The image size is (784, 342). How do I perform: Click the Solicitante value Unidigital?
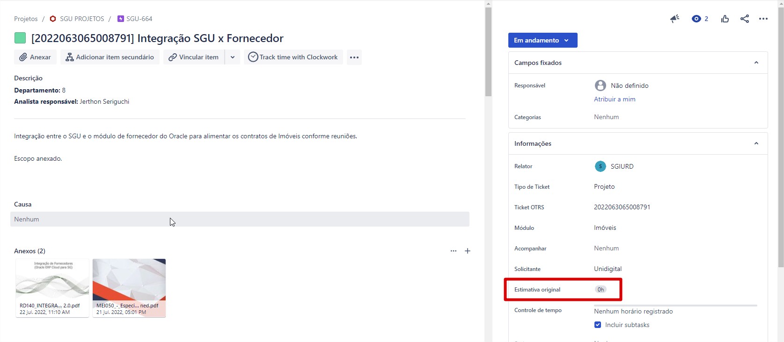608,269
